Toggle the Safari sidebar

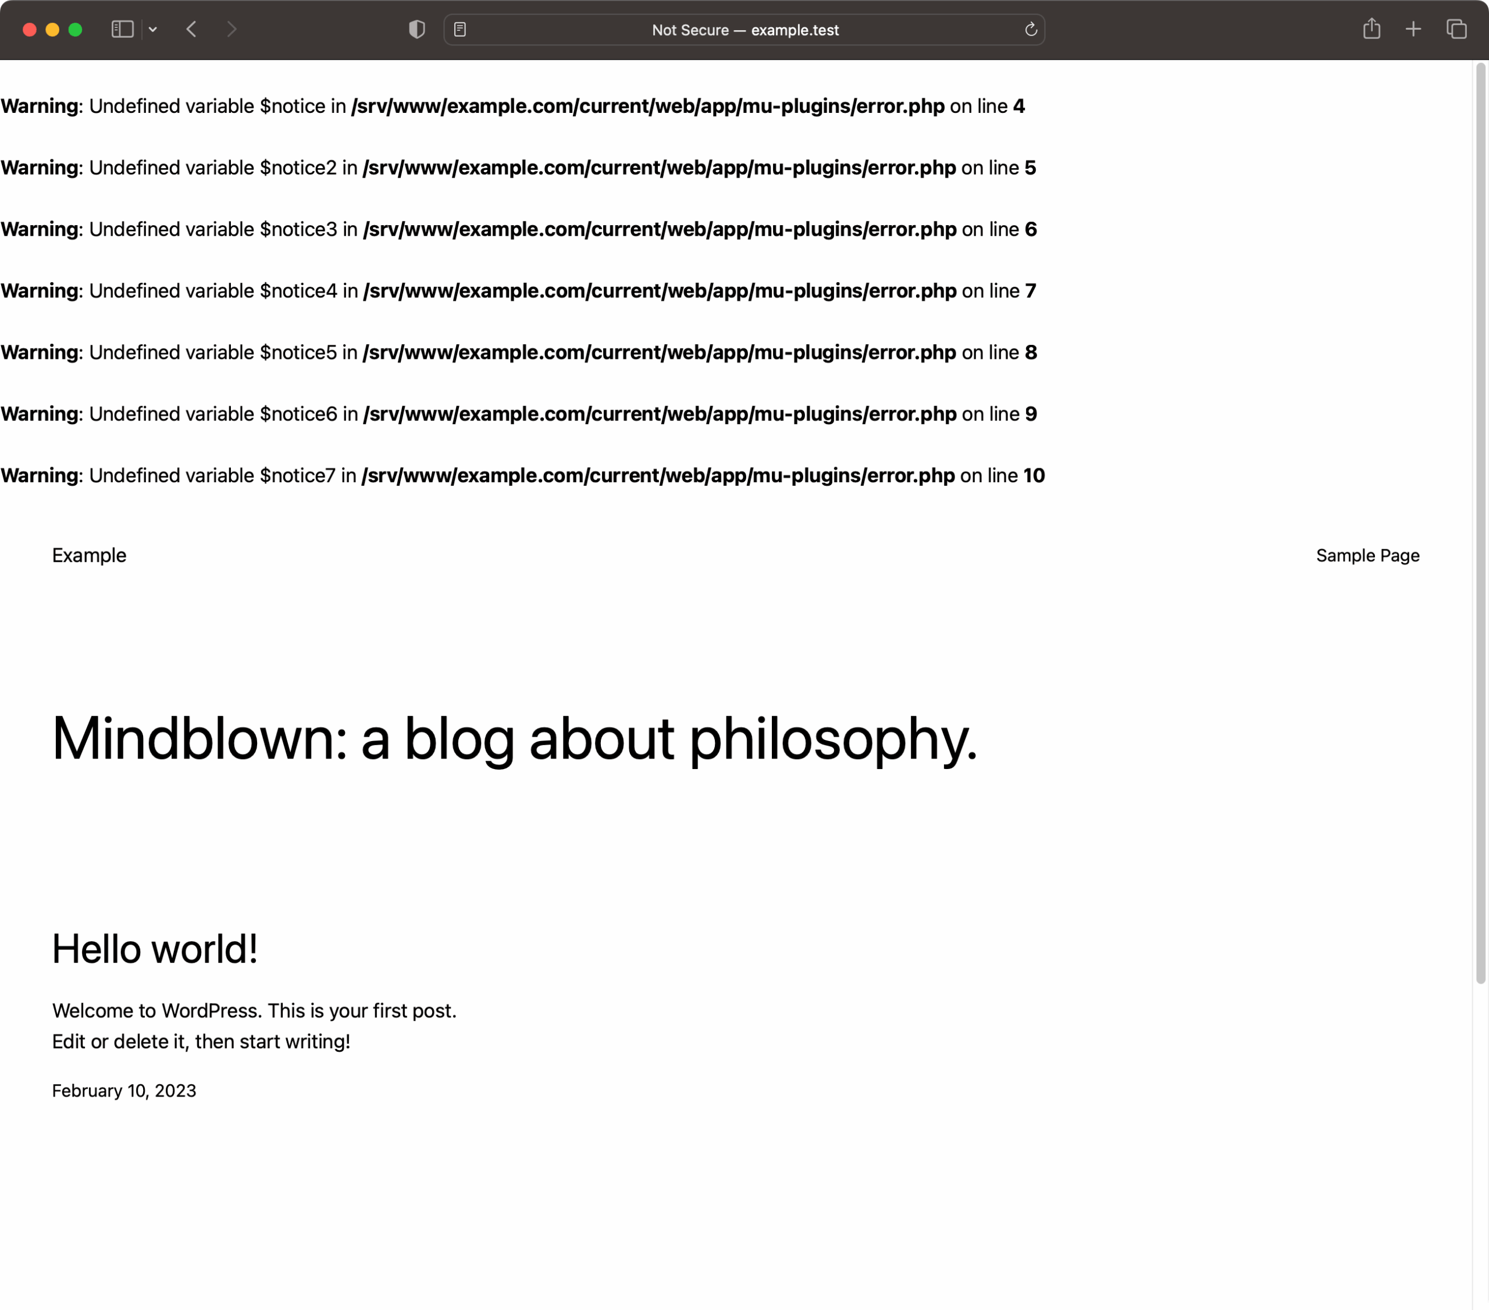(122, 29)
